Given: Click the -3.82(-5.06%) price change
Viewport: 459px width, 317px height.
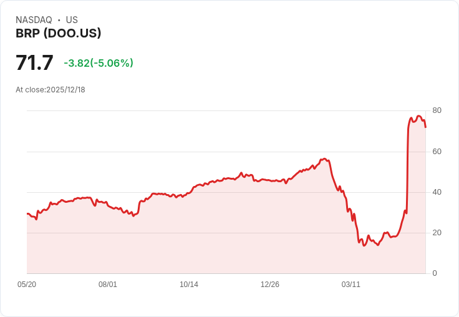Looking at the screenshot, I should pos(99,63).
